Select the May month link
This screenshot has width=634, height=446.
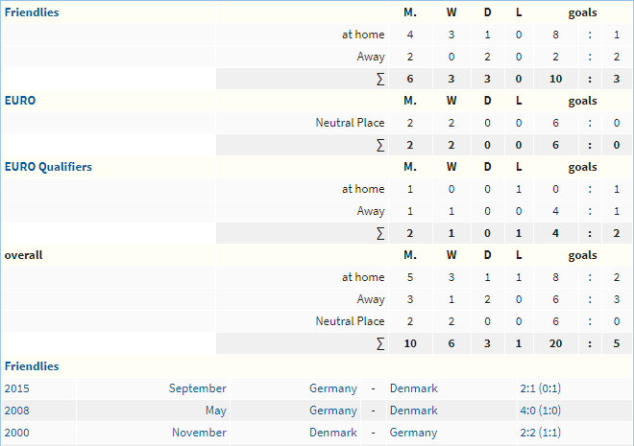click(215, 411)
